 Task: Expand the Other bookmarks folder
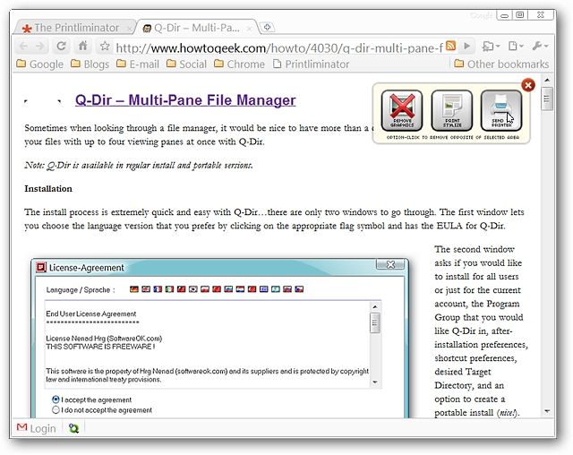501,64
